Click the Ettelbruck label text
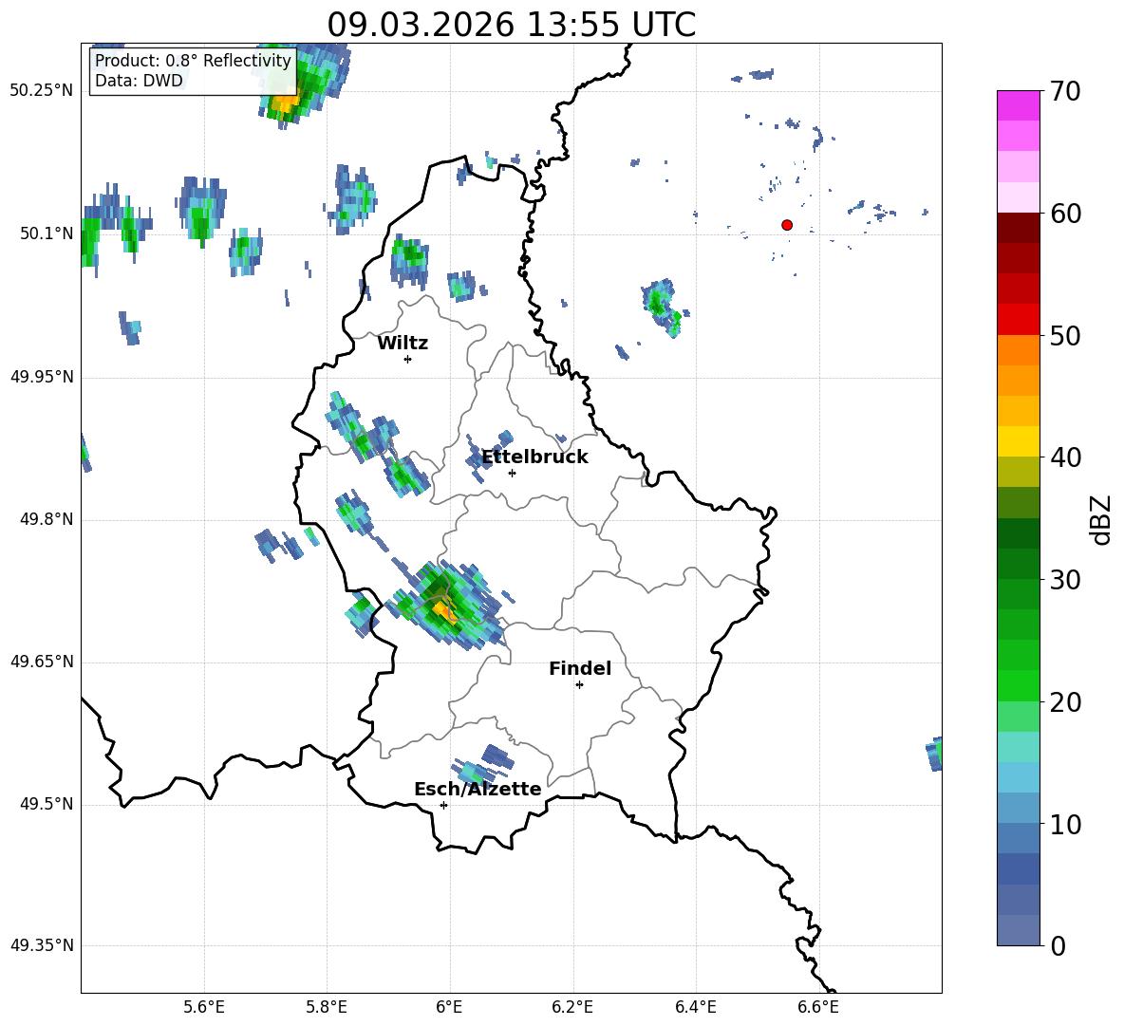The width and height of the screenshot is (1124, 1026). (534, 457)
